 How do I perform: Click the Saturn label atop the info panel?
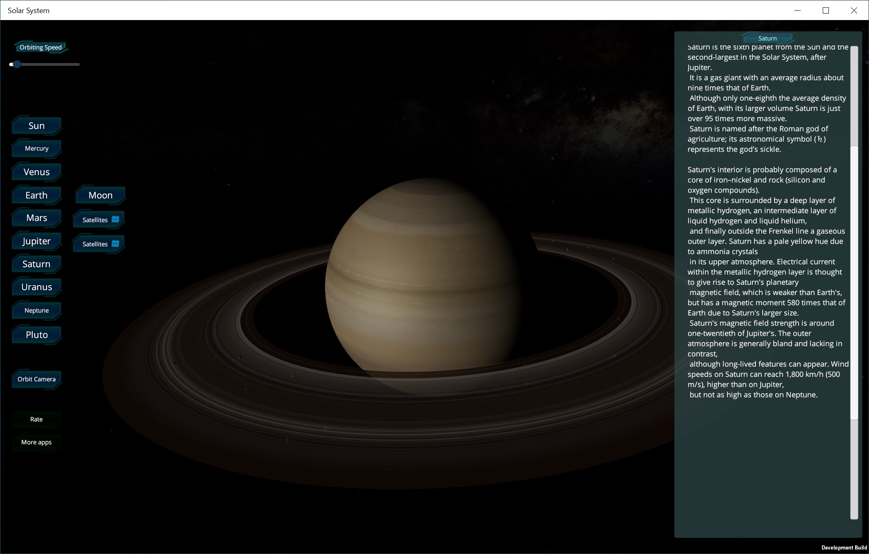[x=767, y=38]
